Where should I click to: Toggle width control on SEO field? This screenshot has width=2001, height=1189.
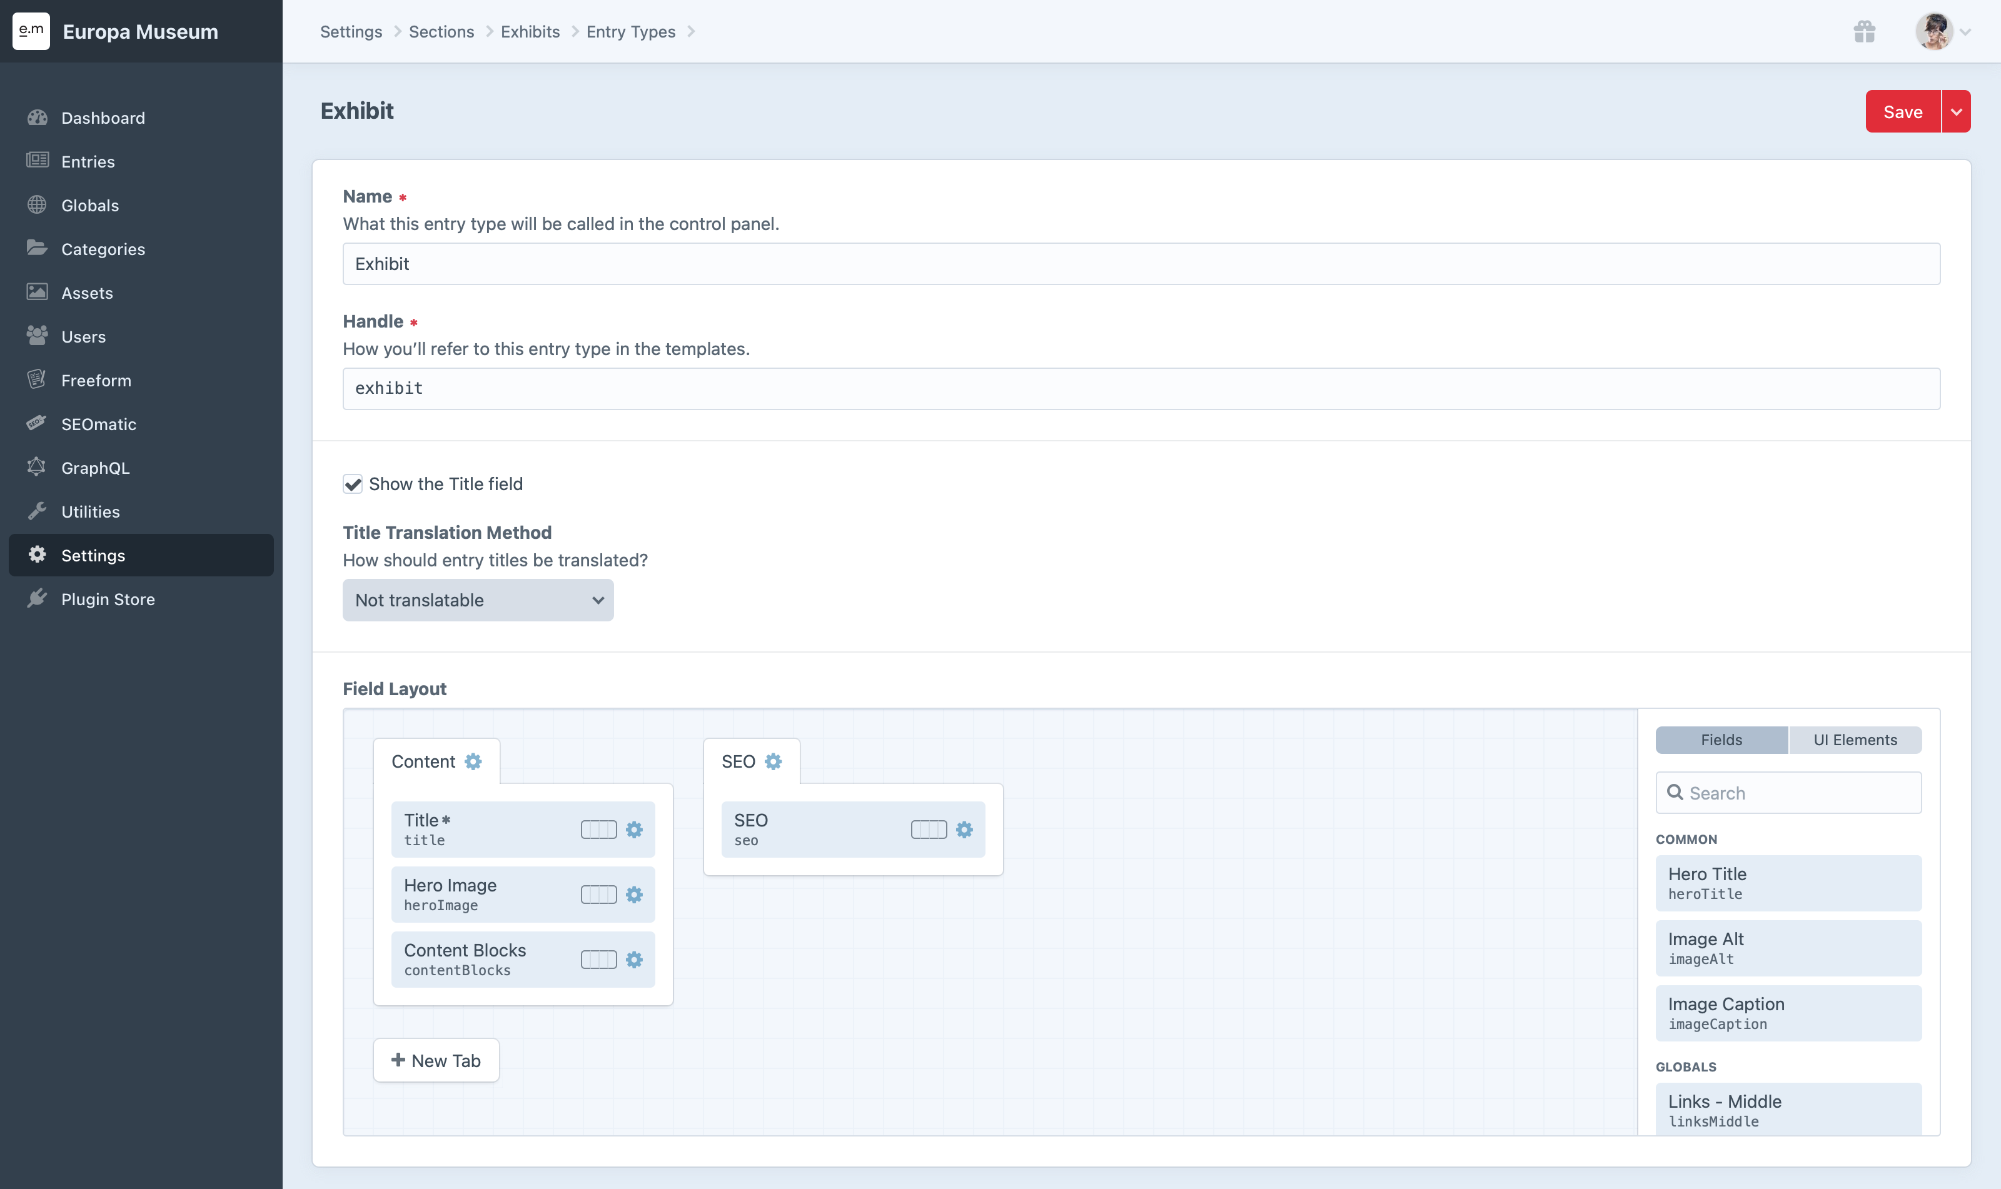point(929,830)
